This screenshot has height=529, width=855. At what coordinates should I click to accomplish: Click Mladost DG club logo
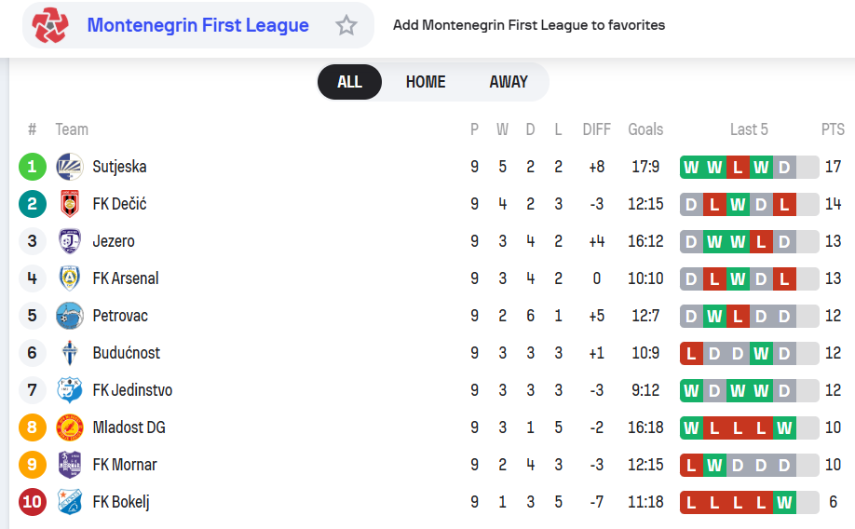[x=70, y=427]
